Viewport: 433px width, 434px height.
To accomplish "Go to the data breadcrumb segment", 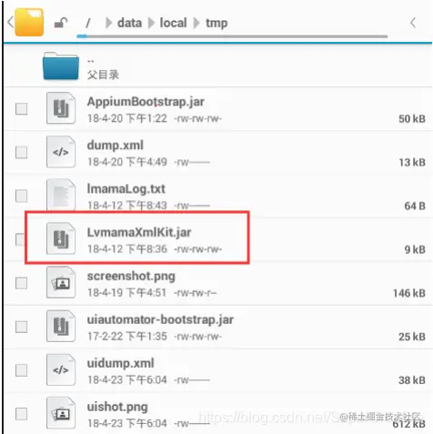I will 129,23.
